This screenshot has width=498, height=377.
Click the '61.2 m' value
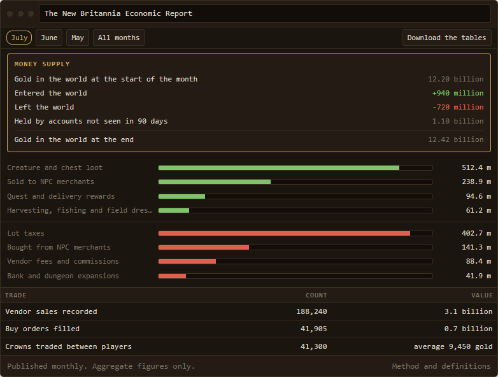point(478,210)
